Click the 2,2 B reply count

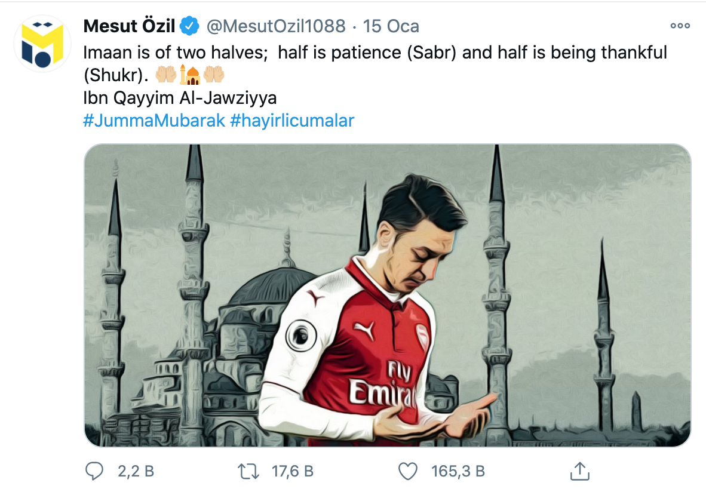coord(136,471)
